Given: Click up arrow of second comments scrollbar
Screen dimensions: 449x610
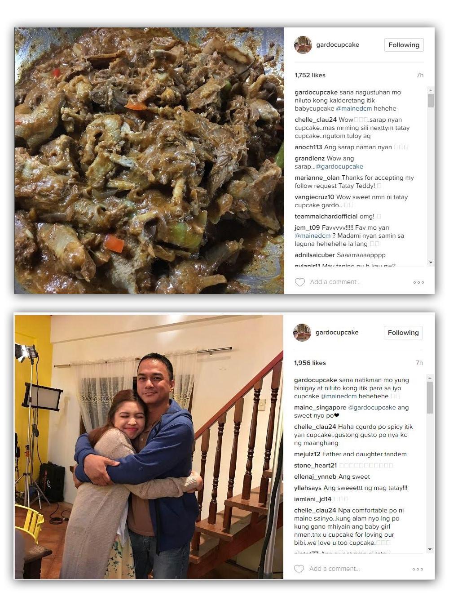Looking at the screenshot, I should [430, 378].
